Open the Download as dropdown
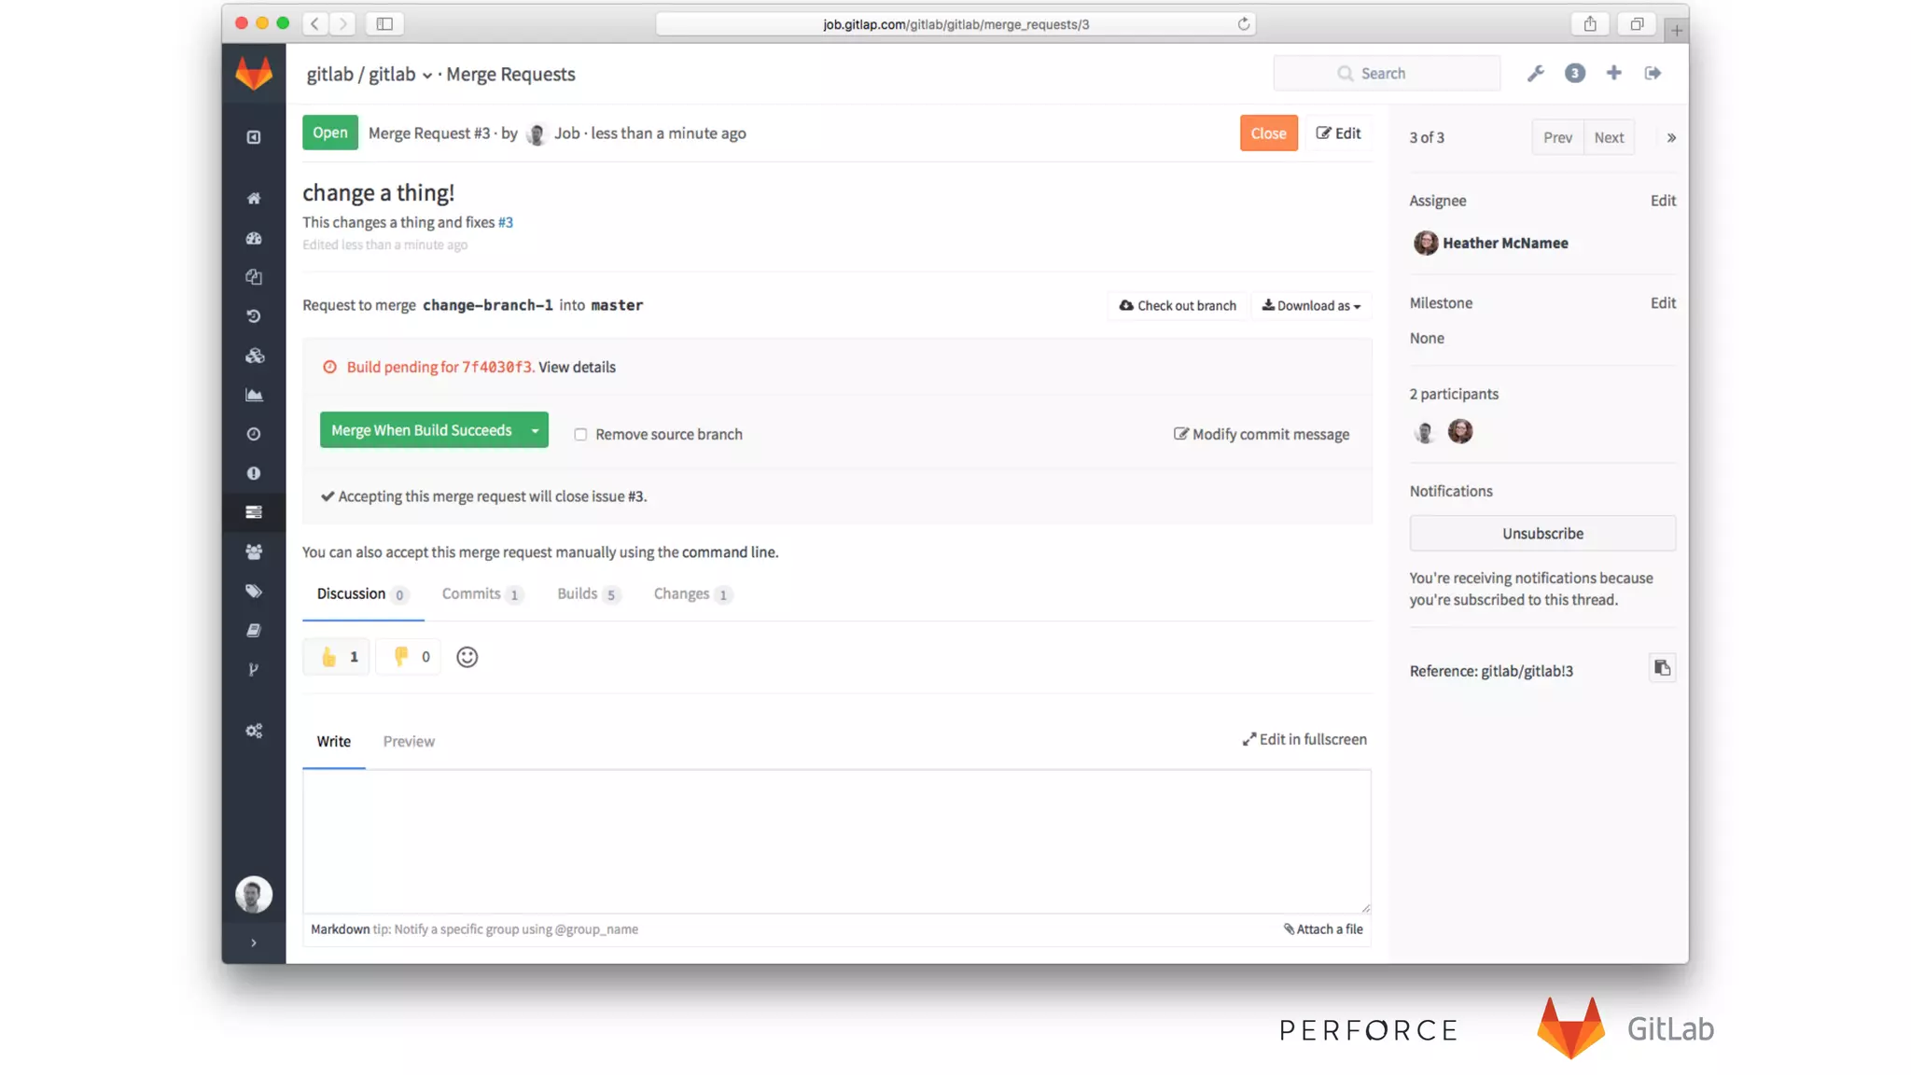 pyautogui.click(x=1311, y=305)
